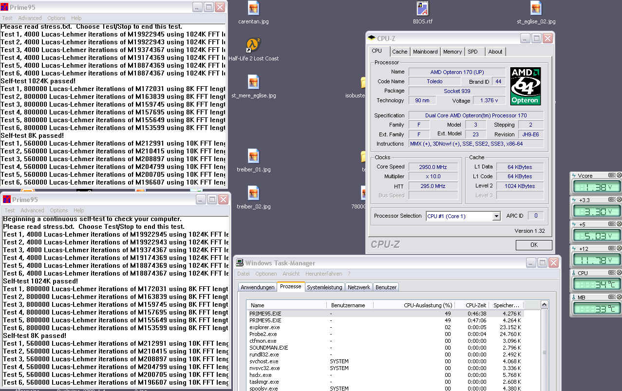Select the explorer.exe process row
622x391 pixels.
pyautogui.click(x=385, y=327)
